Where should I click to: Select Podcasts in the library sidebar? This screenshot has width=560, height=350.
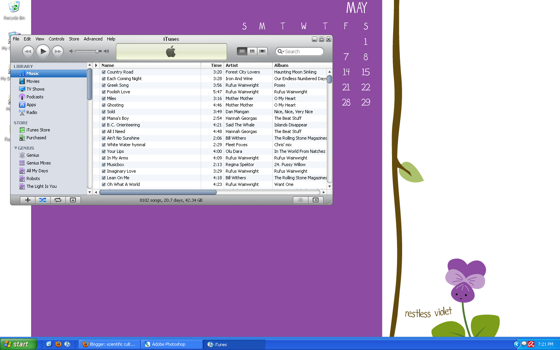point(35,97)
